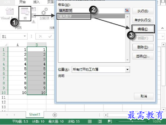Click the Macros (宏) ribbon icon
Screen dimensions: 166x125
click(x=25, y=14)
